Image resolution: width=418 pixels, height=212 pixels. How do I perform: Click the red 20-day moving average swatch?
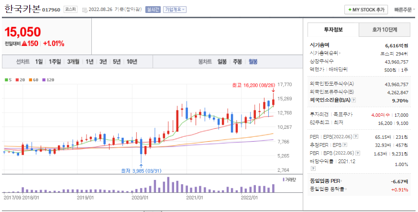(17, 80)
